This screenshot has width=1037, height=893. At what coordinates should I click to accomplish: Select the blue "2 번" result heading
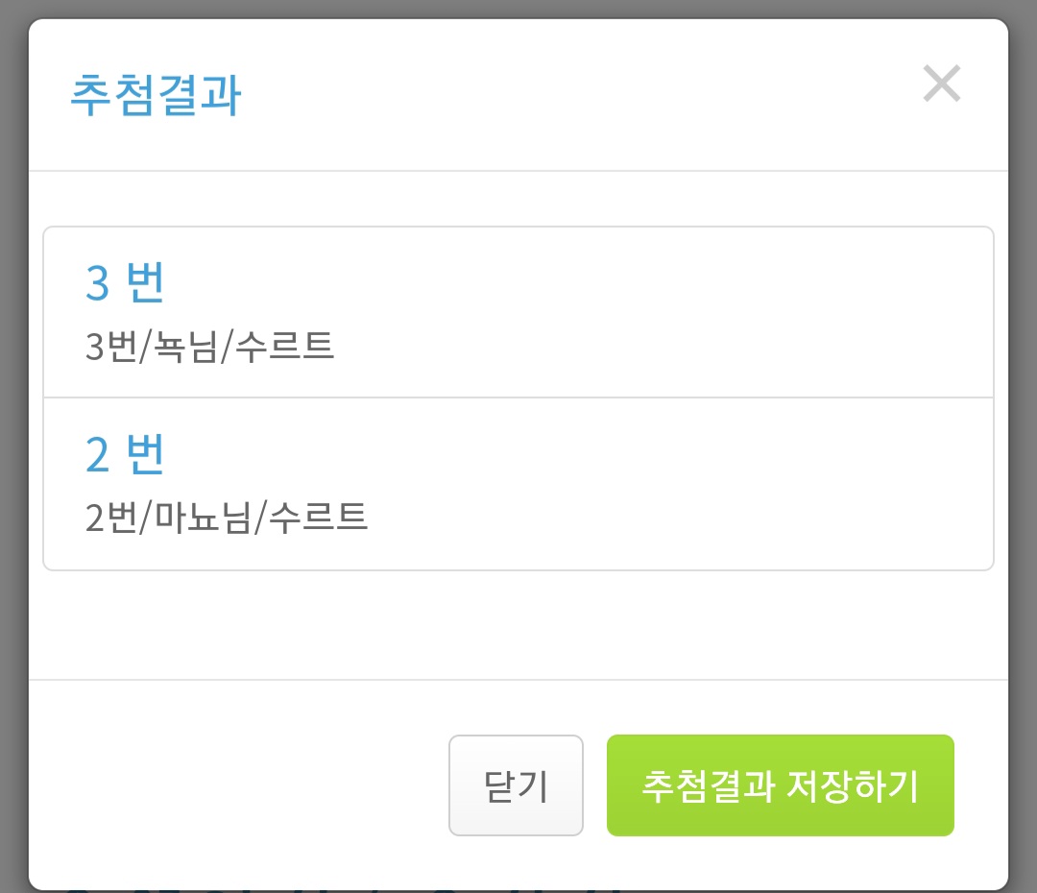click(126, 454)
